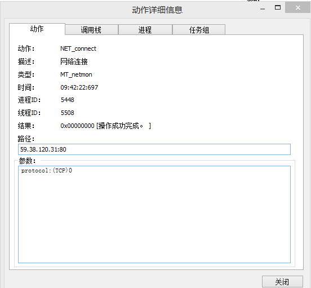Click inside the 参数 text box
Image resolution: width=311 pixels, height=288 pixels.
[x=154, y=214]
